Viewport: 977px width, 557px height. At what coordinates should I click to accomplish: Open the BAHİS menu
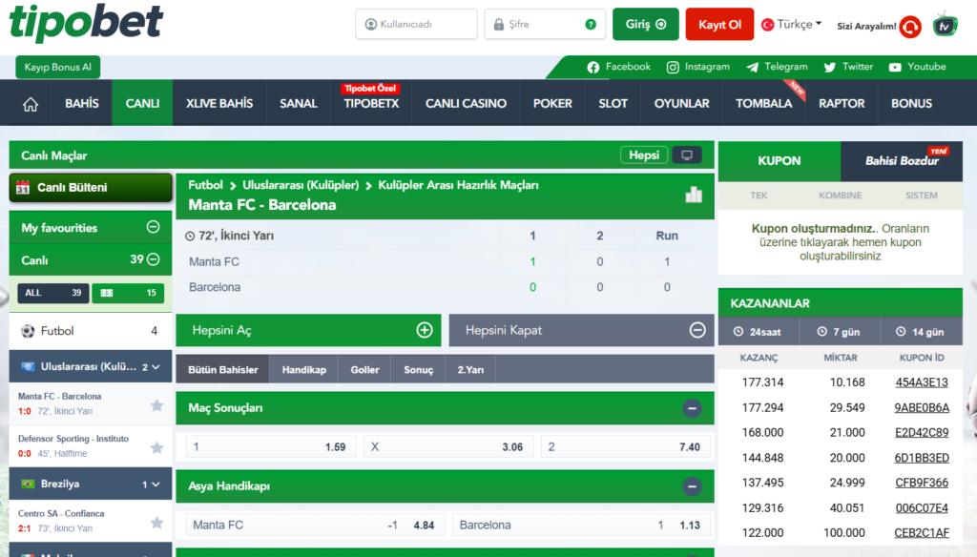(82, 103)
